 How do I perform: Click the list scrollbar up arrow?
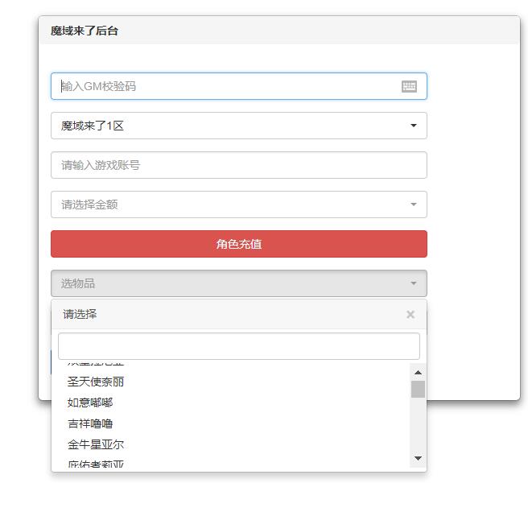417,372
